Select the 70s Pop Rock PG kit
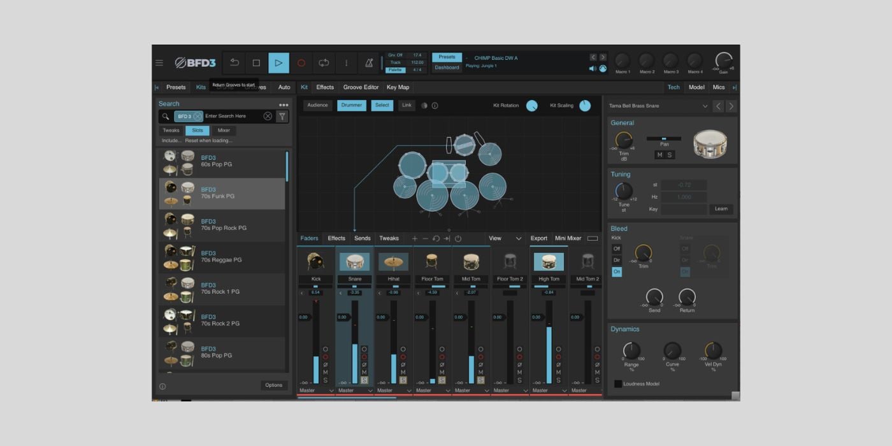 pos(222,226)
